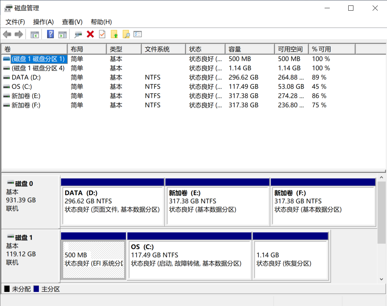Select the 磁盘 0 disk label panel

click(x=31, y=202)
